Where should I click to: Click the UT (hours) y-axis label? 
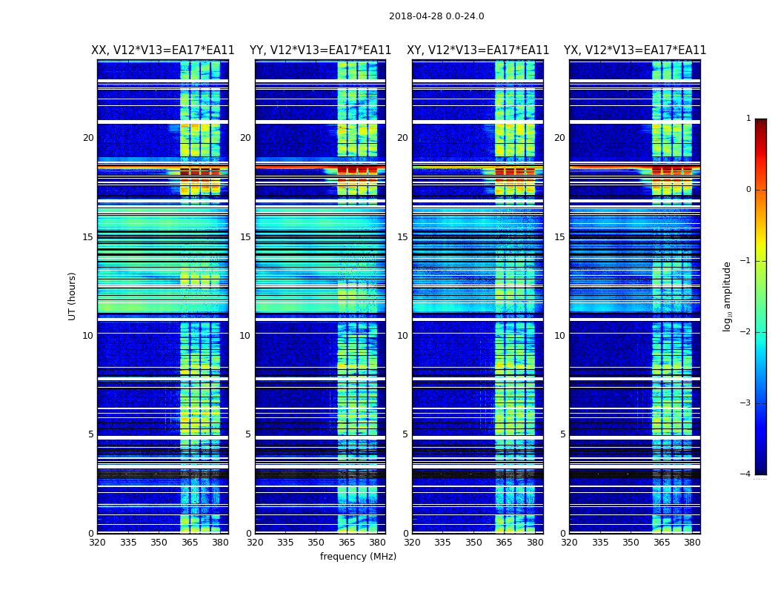(x=73, y=296)
